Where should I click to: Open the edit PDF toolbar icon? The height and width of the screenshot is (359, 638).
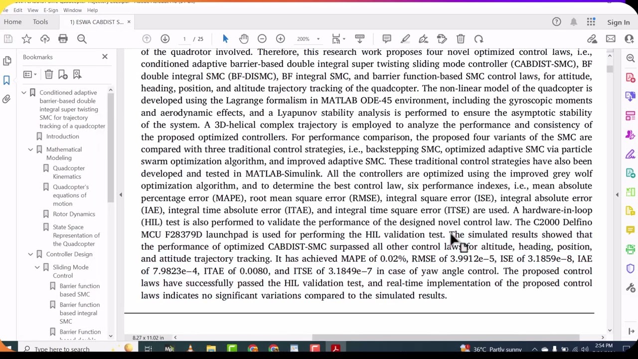(442, 39)
